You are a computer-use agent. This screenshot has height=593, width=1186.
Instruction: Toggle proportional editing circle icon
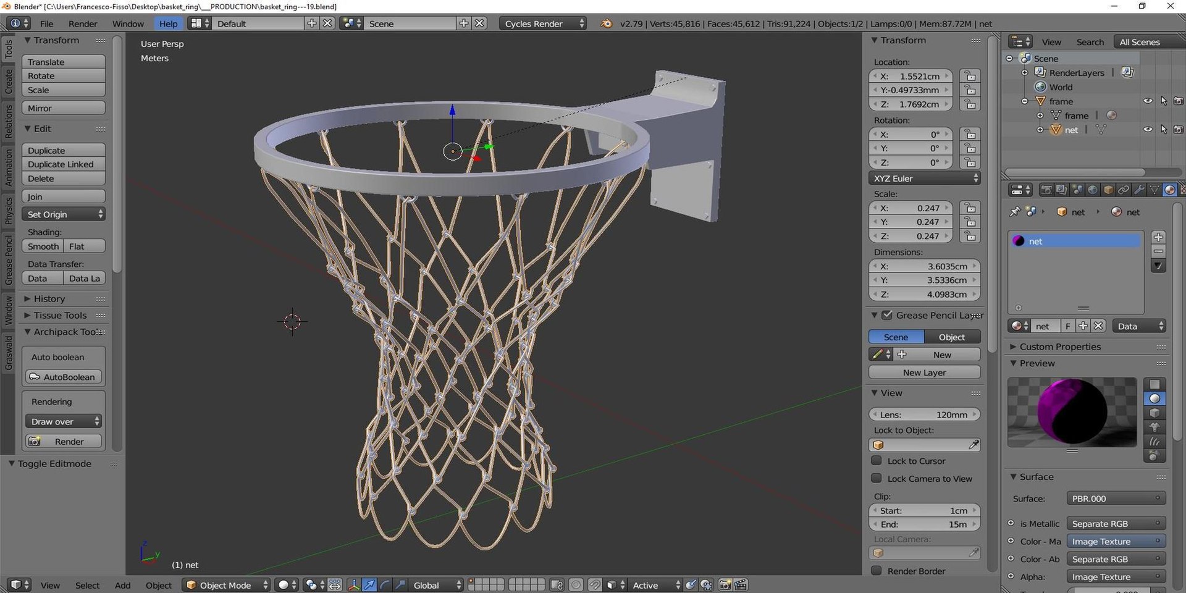[576, 585]
